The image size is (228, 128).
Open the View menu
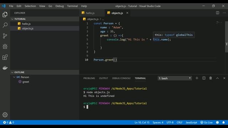pos(42,6)
